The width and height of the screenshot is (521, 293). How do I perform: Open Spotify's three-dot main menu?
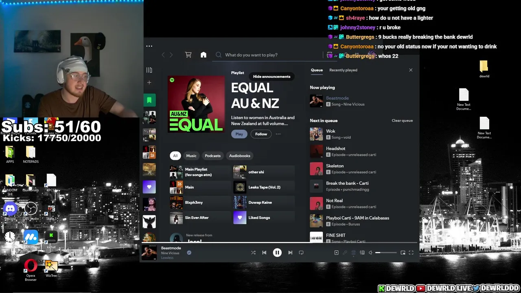(x=149, y=46)
